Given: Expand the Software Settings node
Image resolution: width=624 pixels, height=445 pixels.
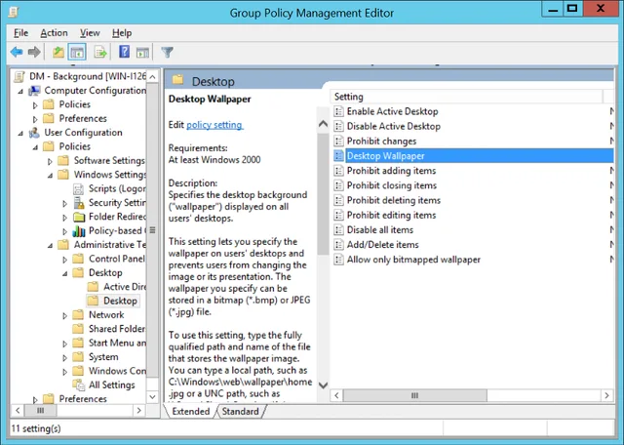Looking at the screenshot, I should (x=50, y=161).
